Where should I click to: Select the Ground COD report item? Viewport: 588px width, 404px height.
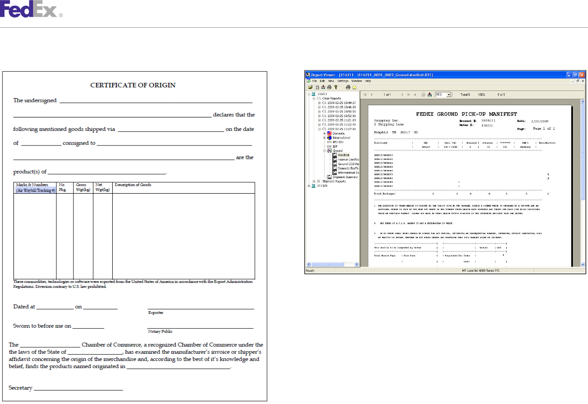point(348,164)
